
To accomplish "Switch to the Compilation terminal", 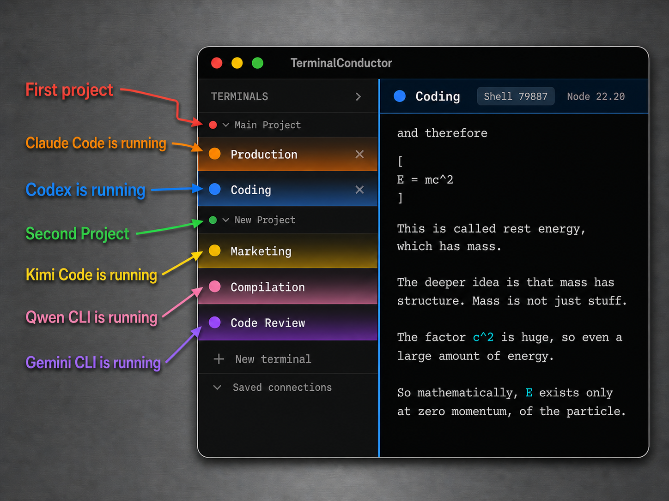I will pos(287,287).
